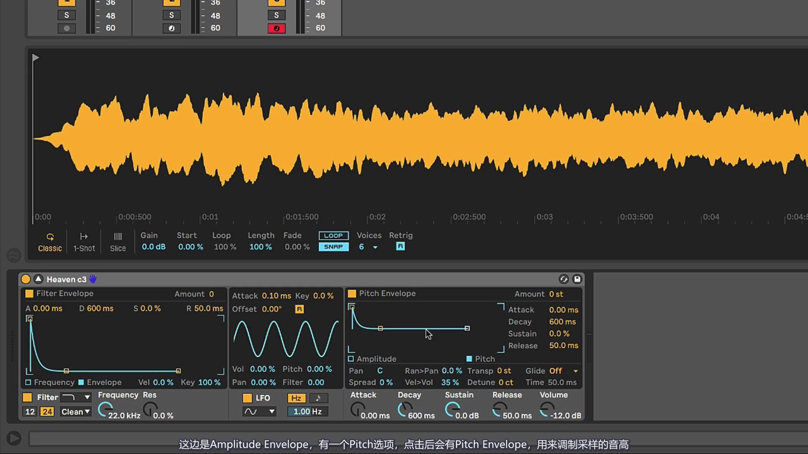808x454 pixels.
Task: Open the Clean filter circuit dropdown
Action: coord(75,412)
